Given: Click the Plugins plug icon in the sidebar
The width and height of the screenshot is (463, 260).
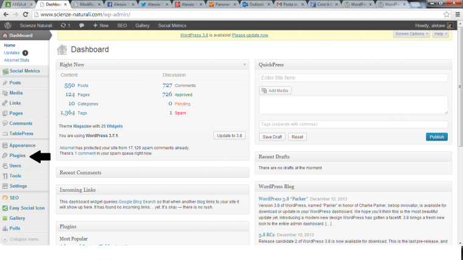Looking at the screenshot, I should pyautogui.click(x=5, y=155).
